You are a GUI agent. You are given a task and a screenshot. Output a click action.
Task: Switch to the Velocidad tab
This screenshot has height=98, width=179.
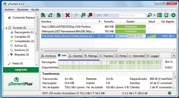[137, 56]
